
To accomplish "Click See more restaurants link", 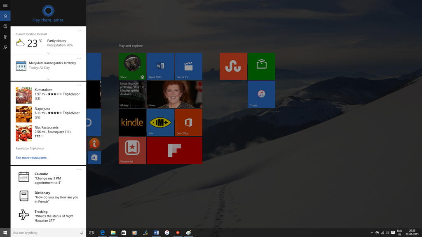I will pyautogui.click(x=31, y=158).
